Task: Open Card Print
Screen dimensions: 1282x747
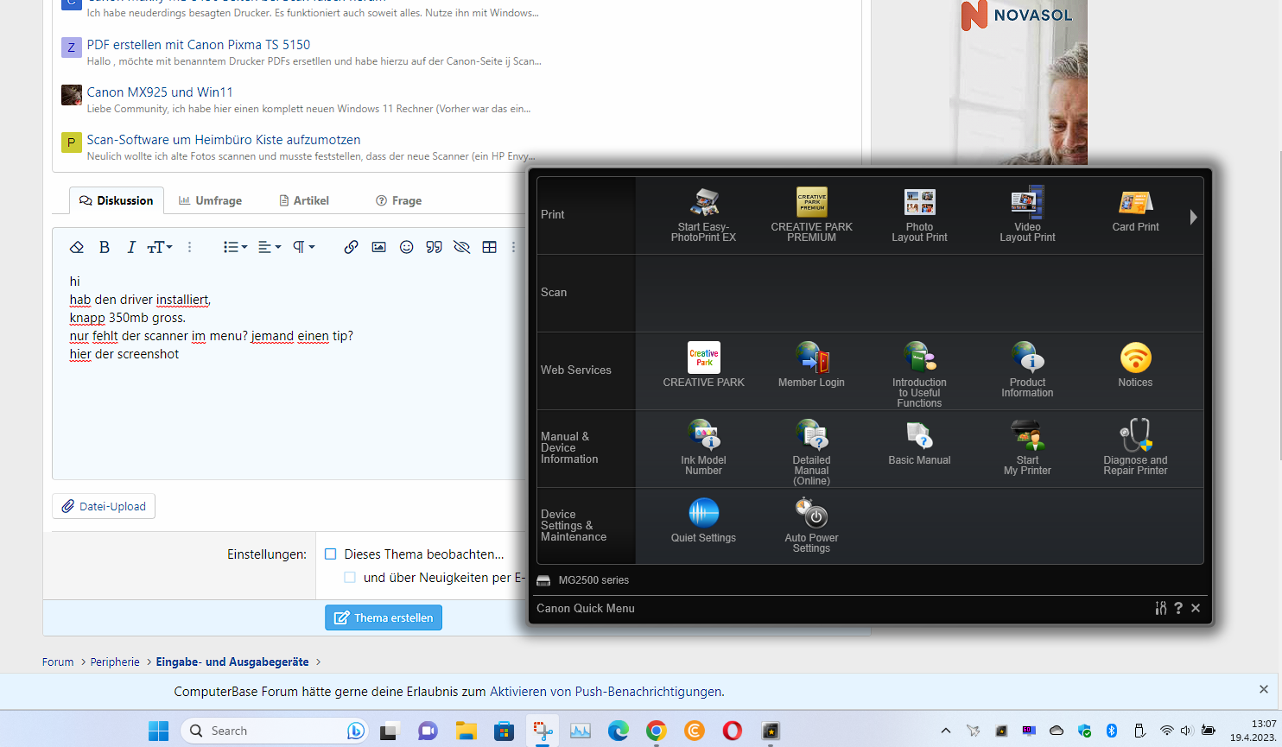Action: [x=1135, y=210]
